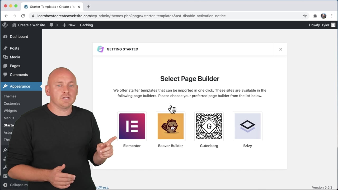Click the Appearance paintbrush icon

(5, 86)
